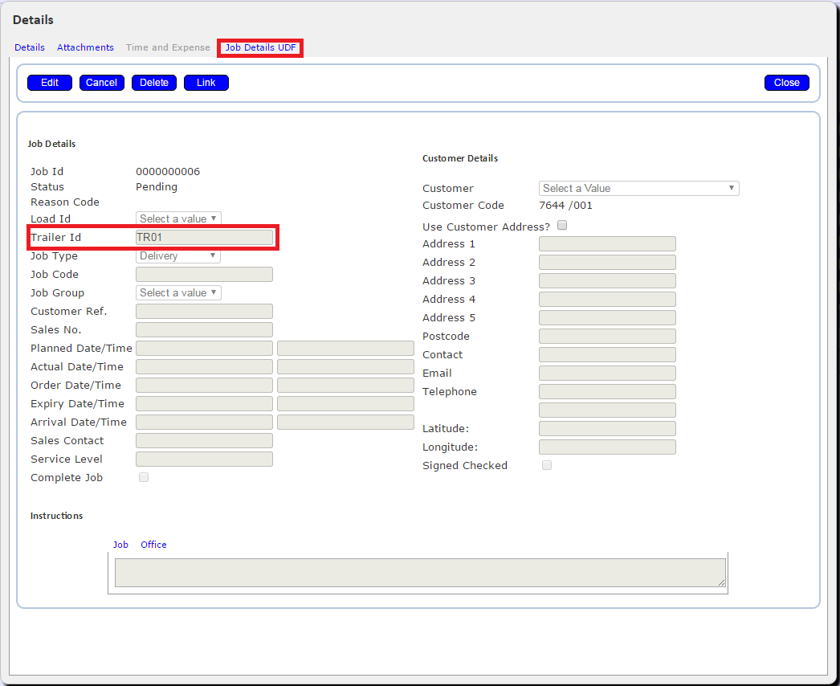Tick the Use Customer Address checkbox
The height and width of the screenshot is (686, 840).
pos(562,225)
